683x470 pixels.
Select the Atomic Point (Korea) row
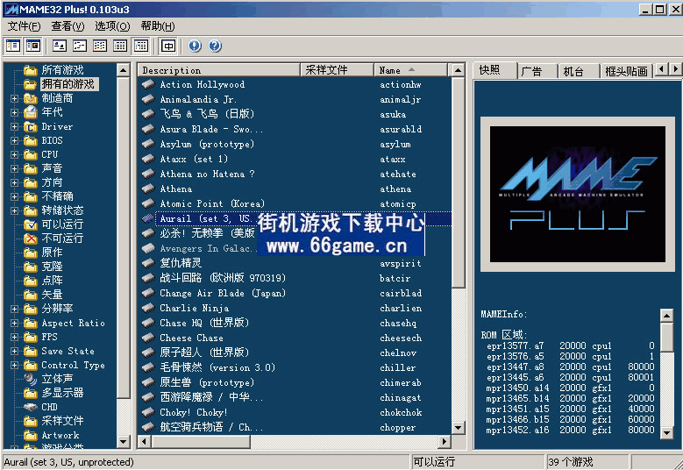(x=295, y=203)
